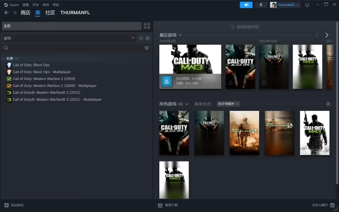Open the 按字母顺序 sort dropdown

tap(228, 104)
